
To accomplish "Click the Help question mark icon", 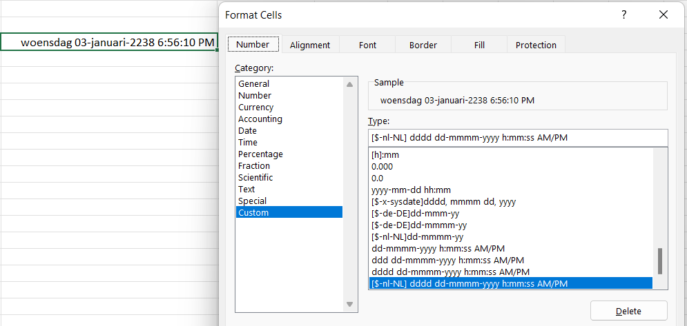I will tap(623, 14).
